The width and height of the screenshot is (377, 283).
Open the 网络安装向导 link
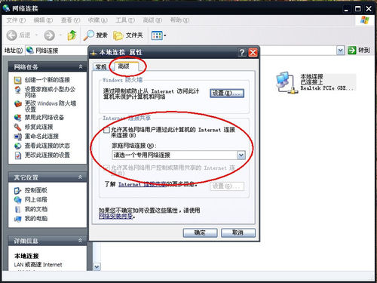tap(115, 216)
